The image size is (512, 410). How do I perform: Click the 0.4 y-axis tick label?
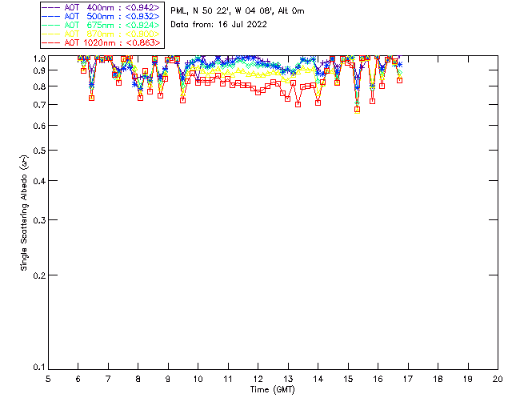coord(39,181)
